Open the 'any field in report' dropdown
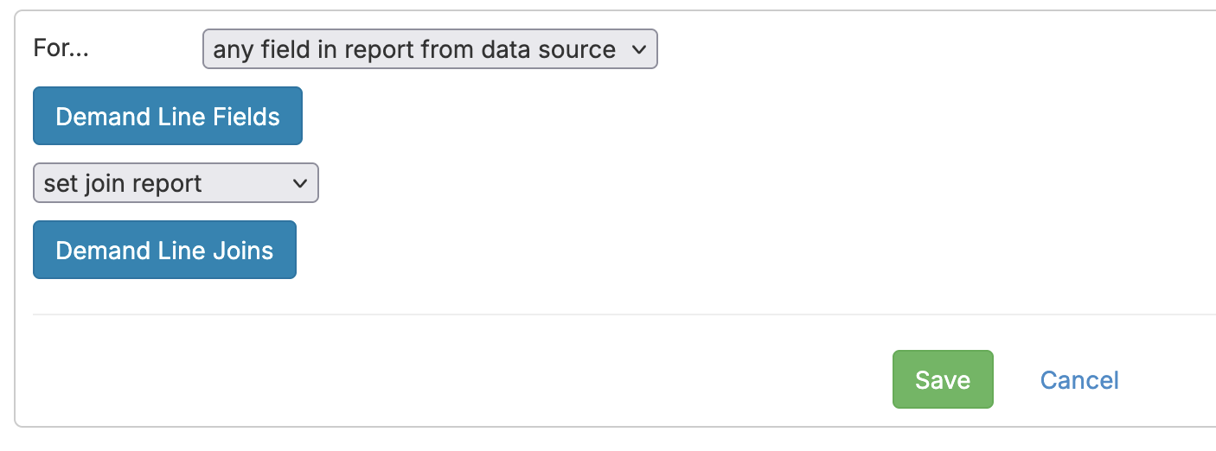1216x451 pixels. pyautogui.click(x=429, y=49)
